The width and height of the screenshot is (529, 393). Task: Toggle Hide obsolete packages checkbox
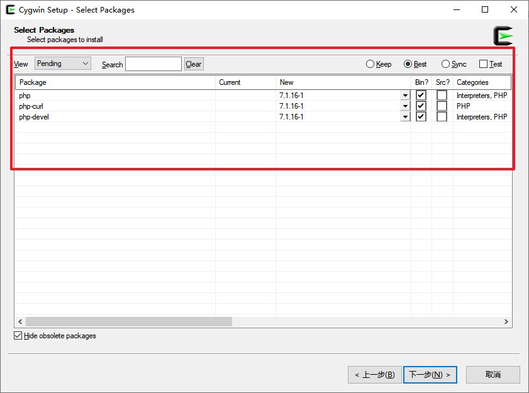coord(18,336)
